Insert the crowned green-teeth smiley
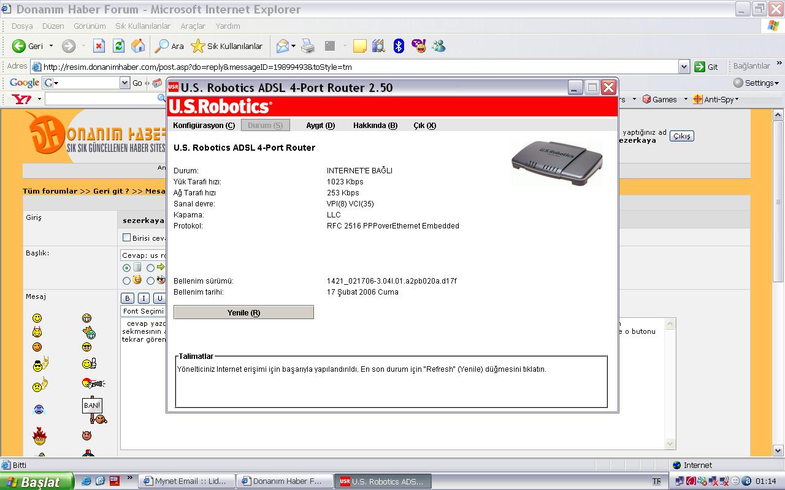This screenshot has width=785, height=490. pyautogui.click(x=90, y=333)
